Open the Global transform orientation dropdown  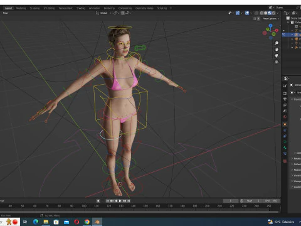coord(104,13)
